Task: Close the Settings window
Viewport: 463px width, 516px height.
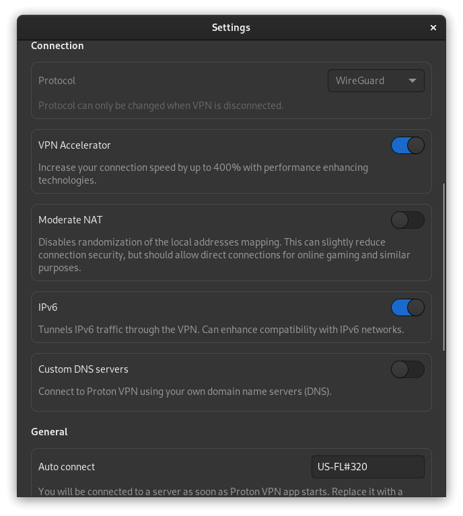Action: pos(433,28)
